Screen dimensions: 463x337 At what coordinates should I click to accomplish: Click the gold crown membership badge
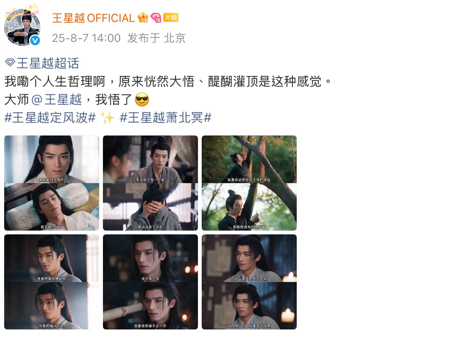pos(143,18)
